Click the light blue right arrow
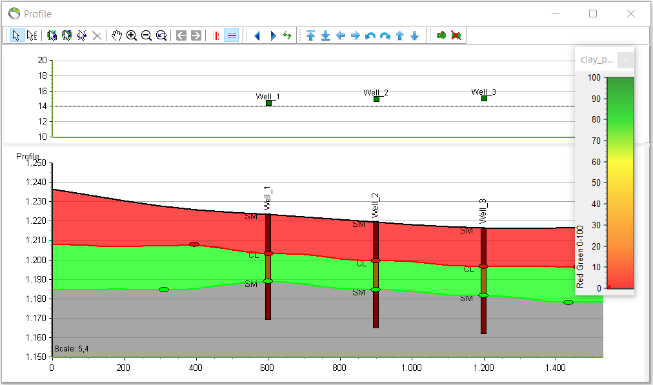 pos(356,35)
